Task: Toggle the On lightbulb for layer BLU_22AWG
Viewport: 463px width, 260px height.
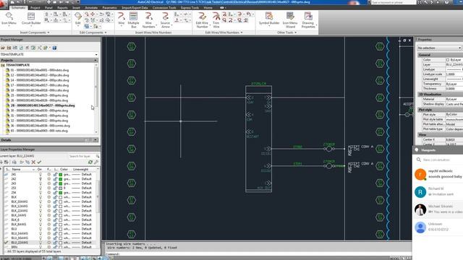Action: (41, 243)
